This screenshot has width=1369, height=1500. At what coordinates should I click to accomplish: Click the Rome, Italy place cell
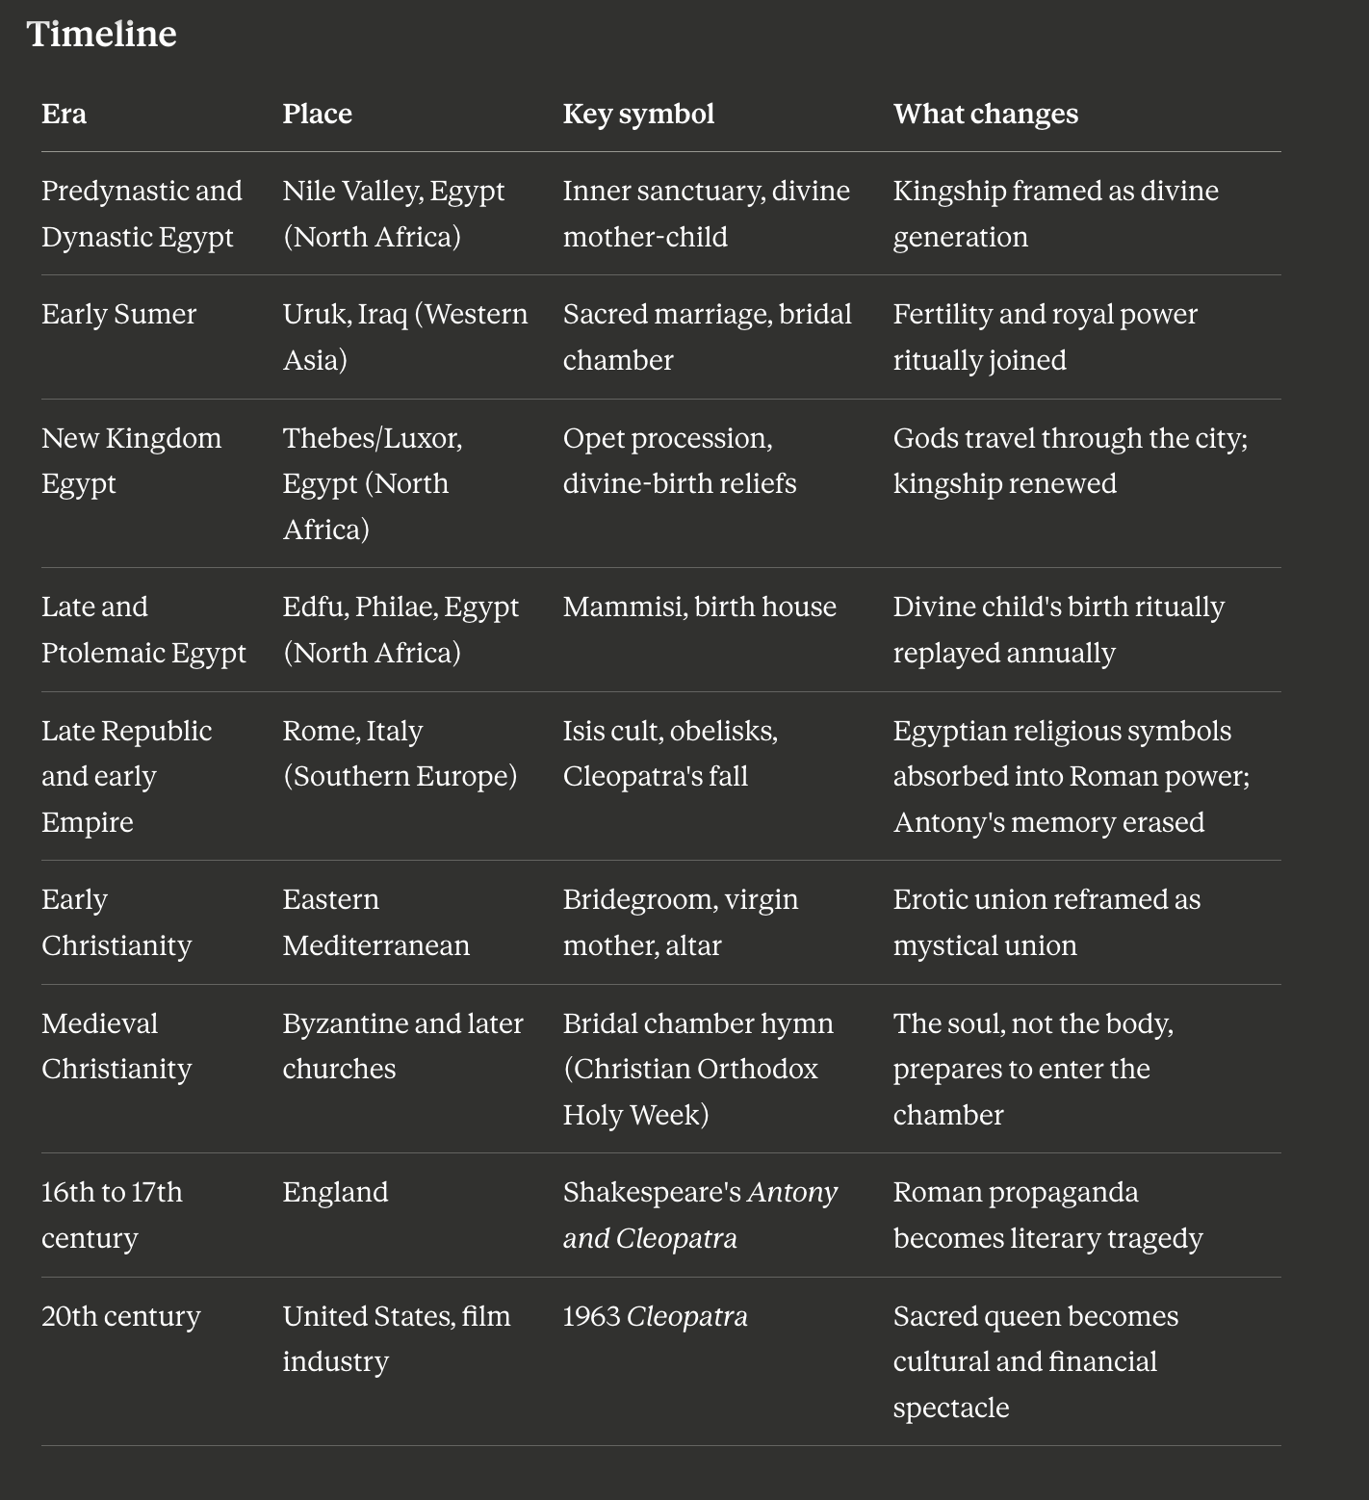click(x=400, y=753)
